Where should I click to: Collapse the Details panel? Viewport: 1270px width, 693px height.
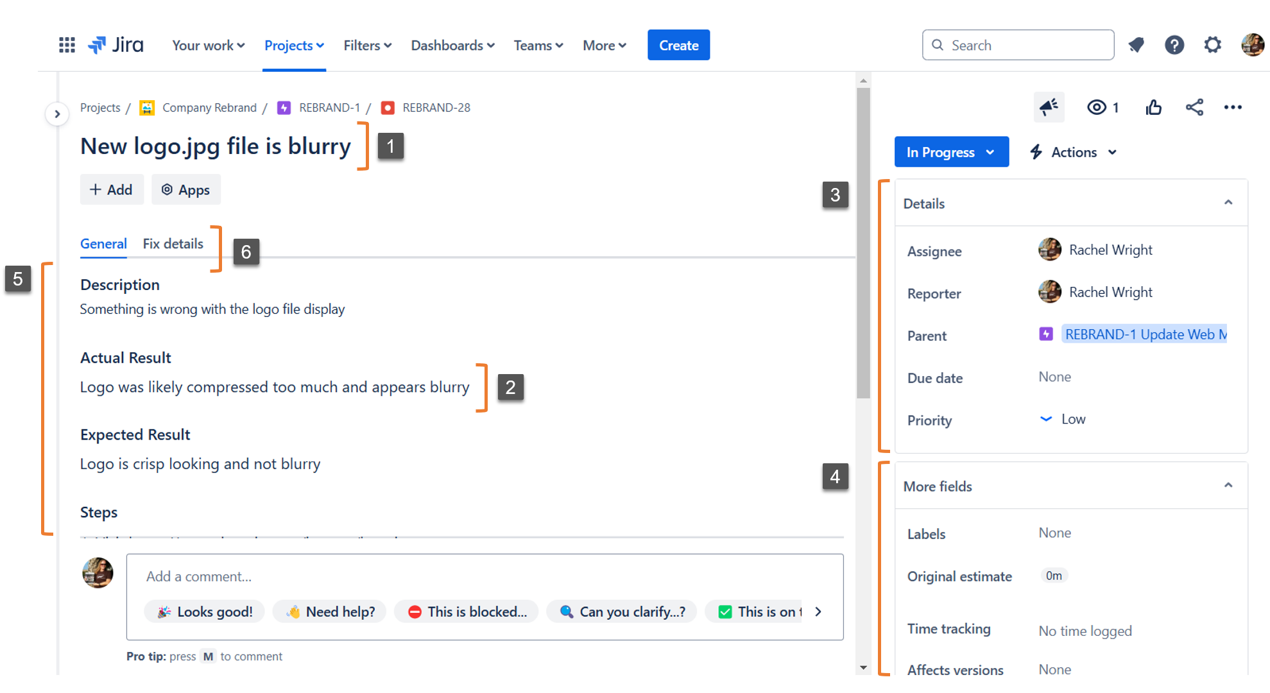[x=1228, y=202]
